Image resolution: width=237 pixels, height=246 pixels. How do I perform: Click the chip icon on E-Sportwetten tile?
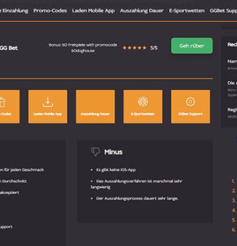(143, 101)
